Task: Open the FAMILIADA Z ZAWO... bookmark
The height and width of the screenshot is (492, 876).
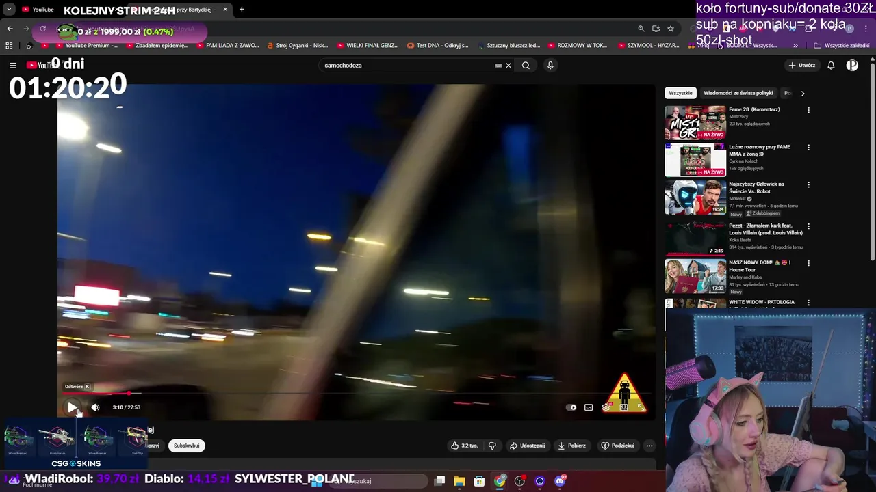Action: 227,46
